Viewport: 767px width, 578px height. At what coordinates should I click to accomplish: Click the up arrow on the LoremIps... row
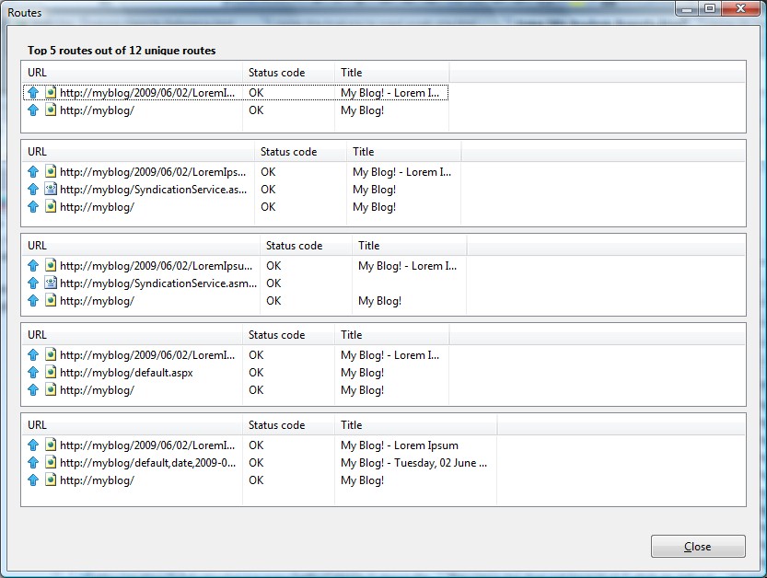click(33, 172)
